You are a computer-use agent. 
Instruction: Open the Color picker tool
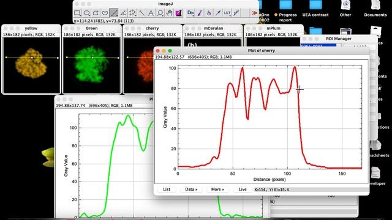[x=178, y=13]
